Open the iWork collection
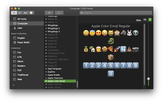Viewport: 163px width, 102px height. pos(27,61)
